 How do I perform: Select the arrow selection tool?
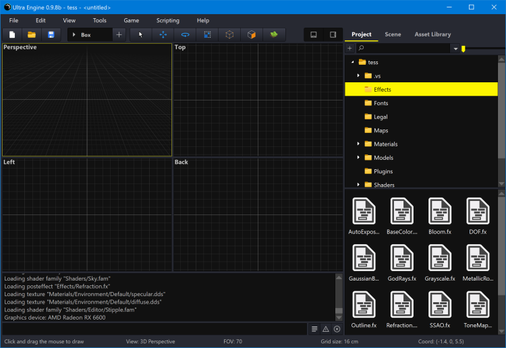coord(140,34)
